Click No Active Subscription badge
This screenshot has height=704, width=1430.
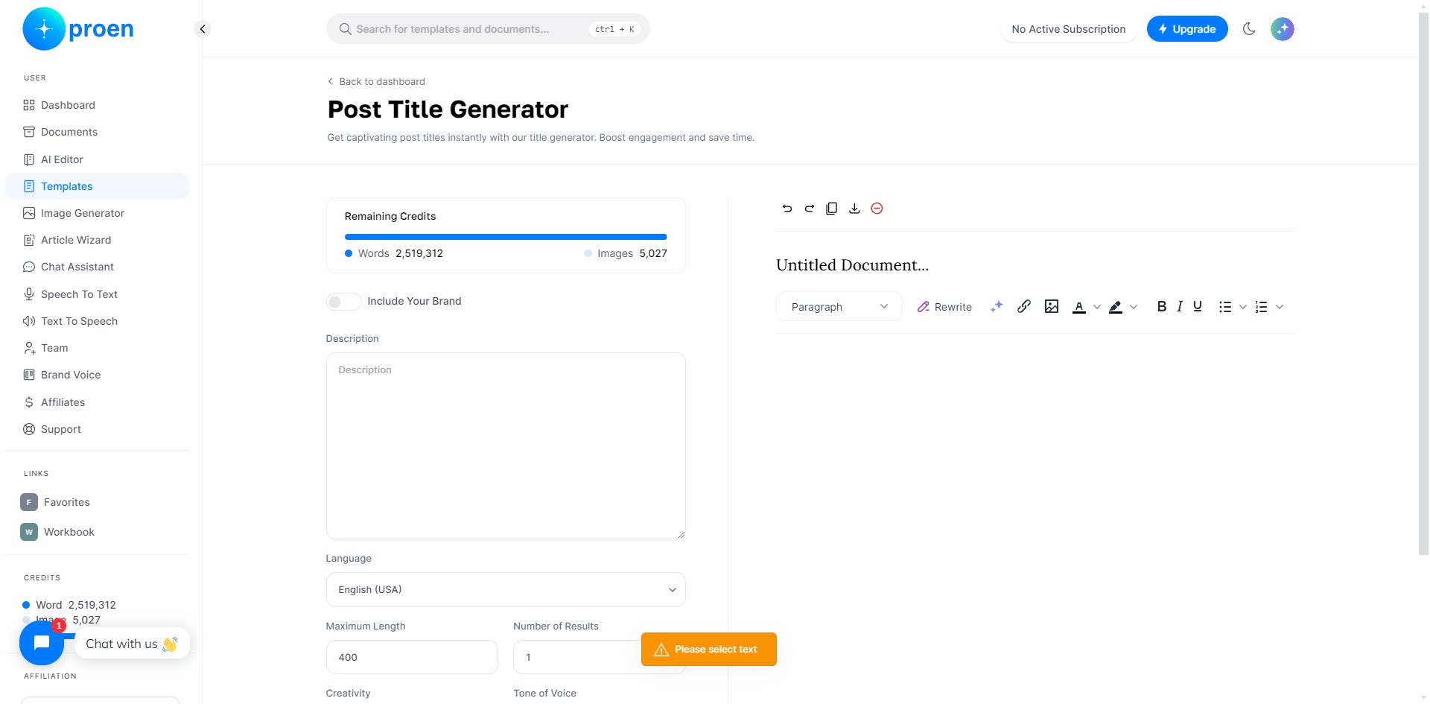[1068, 29]
